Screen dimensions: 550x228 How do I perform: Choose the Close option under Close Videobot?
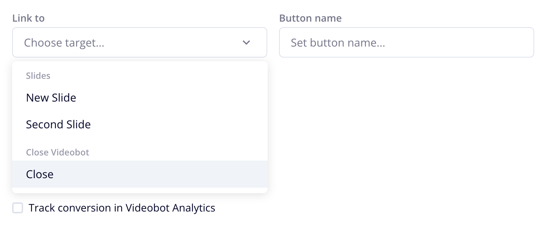(x=40, y=174)
